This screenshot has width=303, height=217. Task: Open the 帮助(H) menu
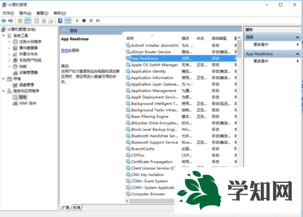pos(60,13)
